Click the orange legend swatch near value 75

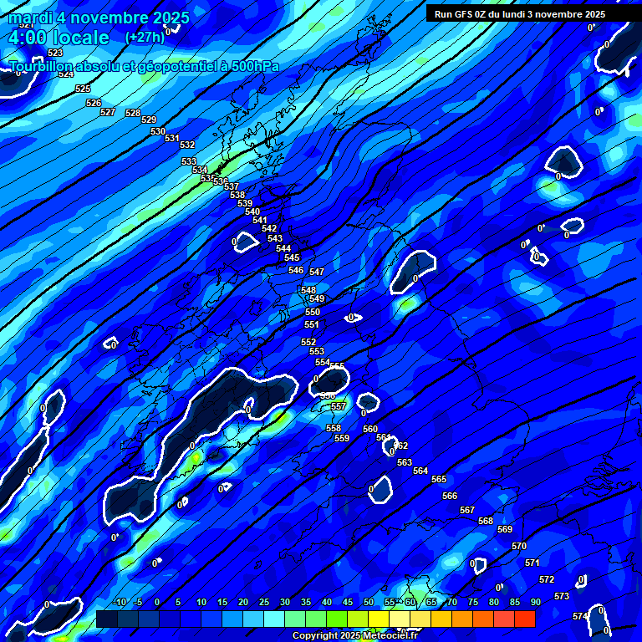(x=461, y=619)
